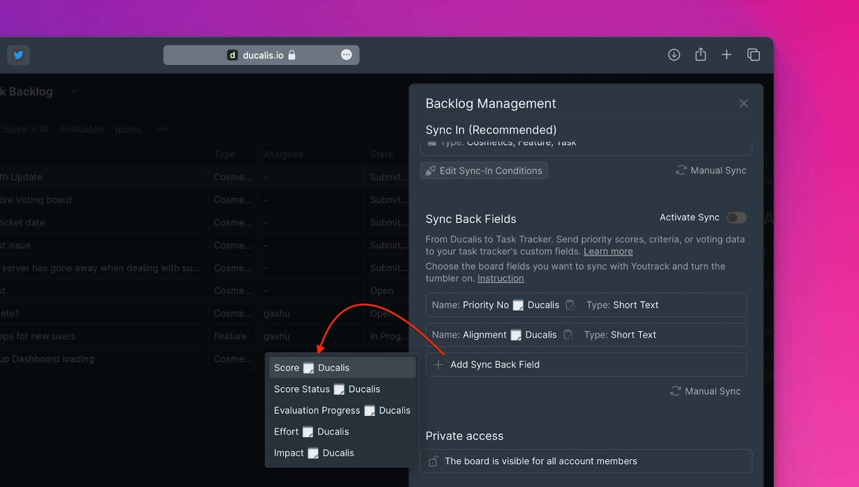
Task: Select Score Ducalis from dropdown list
Action: click(x=342, y=368)
